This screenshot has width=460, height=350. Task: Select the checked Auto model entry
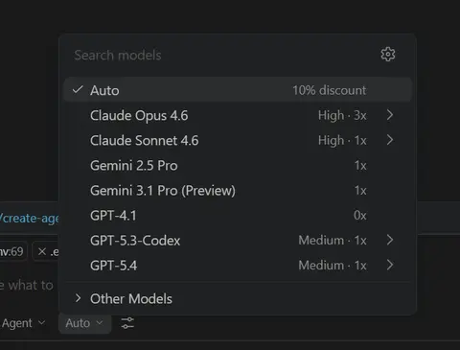(x=238, y=90)
